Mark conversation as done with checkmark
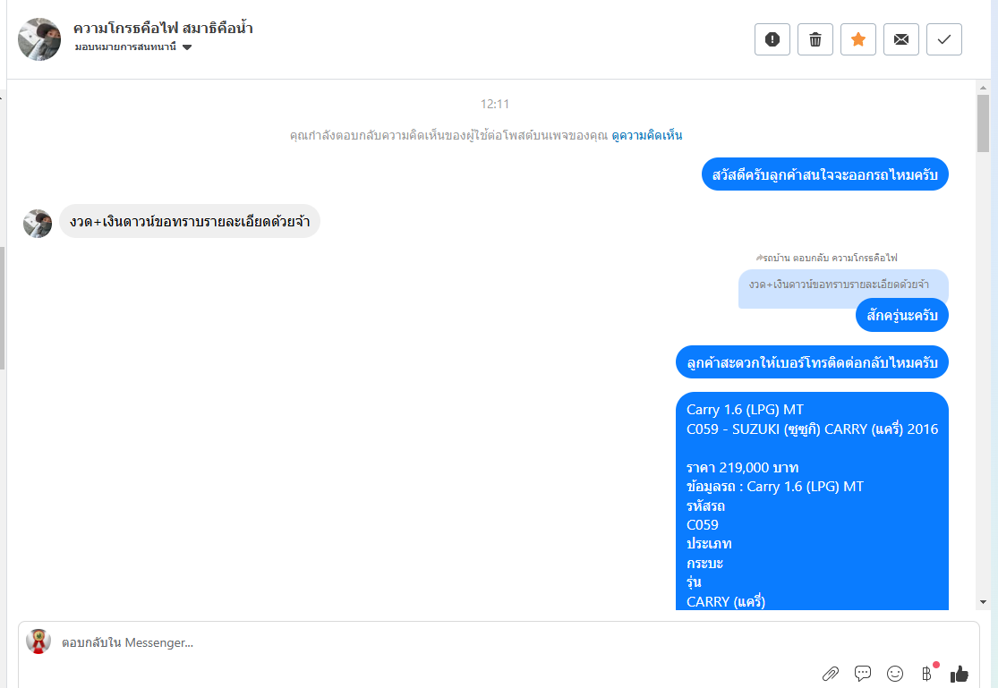998x688 pixels. point(944,39)
